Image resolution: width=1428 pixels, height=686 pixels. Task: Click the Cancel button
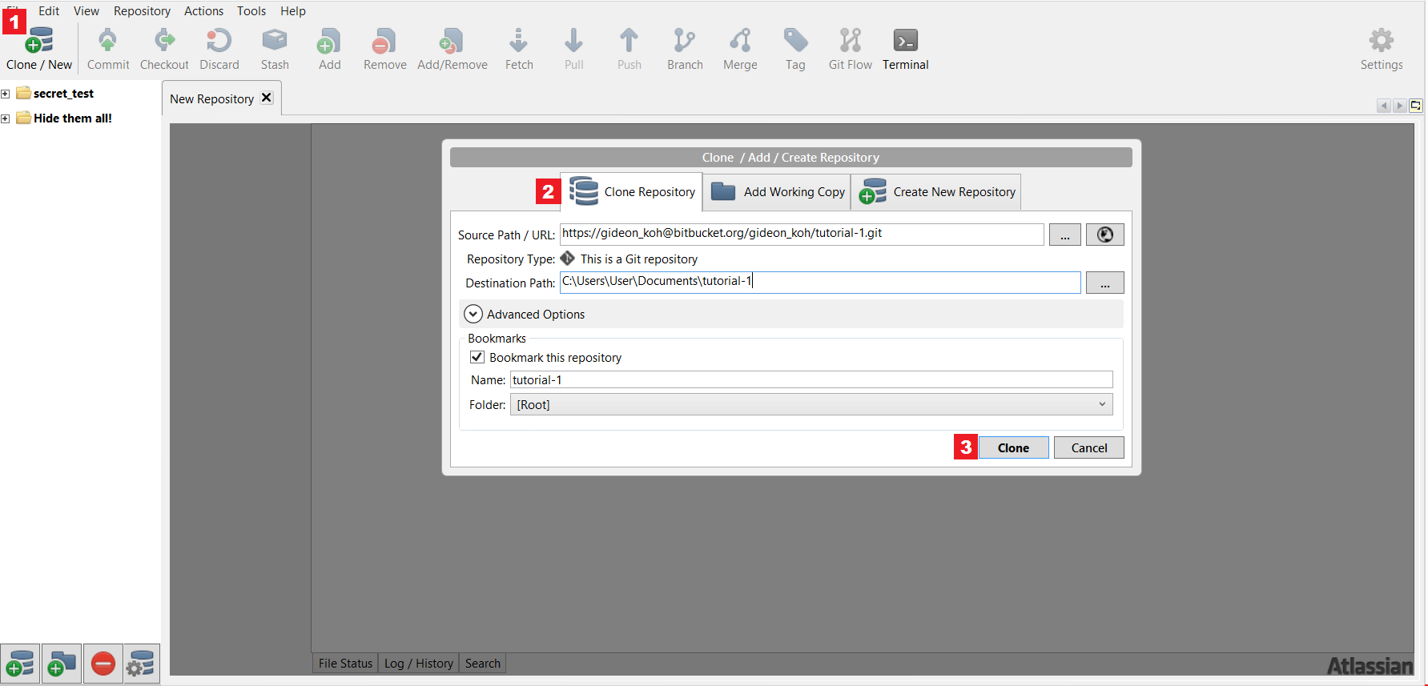1089,447
